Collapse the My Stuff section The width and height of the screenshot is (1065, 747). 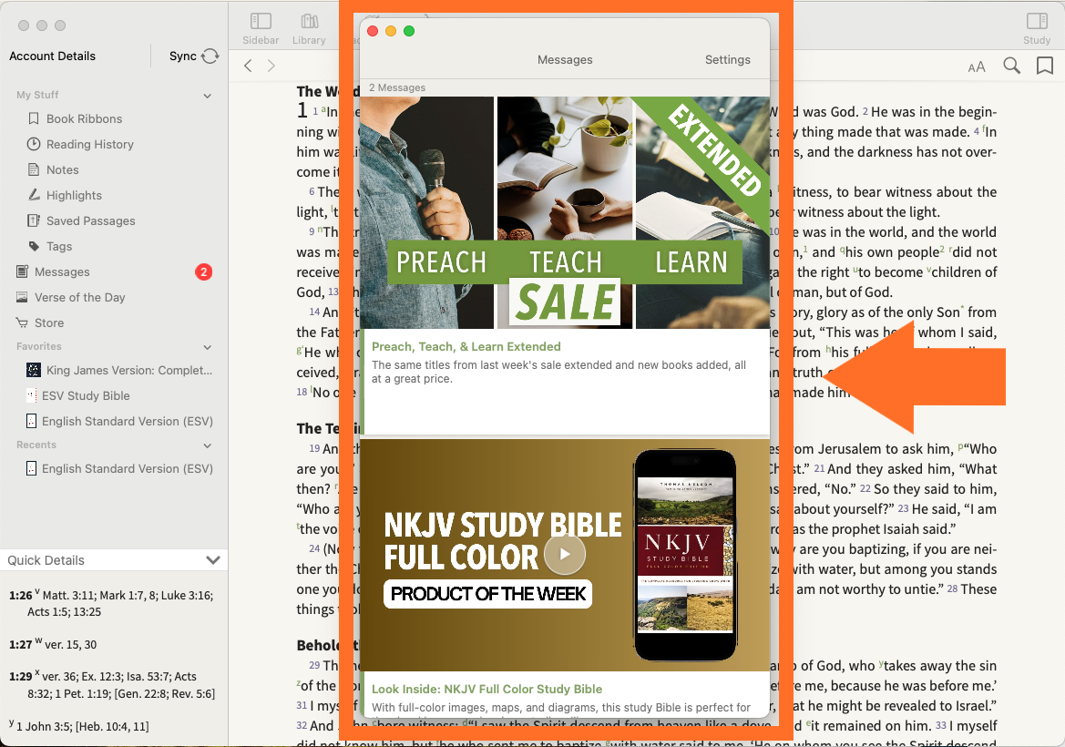pyautogui.click(x=207, y=96)
